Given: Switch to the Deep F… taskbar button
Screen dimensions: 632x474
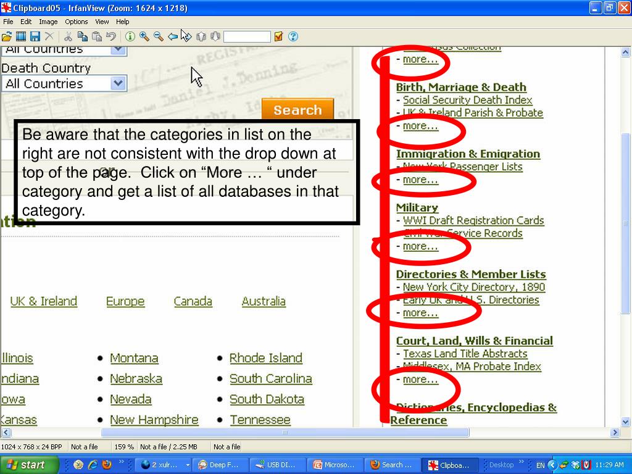Looking at the screenshot, I should coord(219,465).
